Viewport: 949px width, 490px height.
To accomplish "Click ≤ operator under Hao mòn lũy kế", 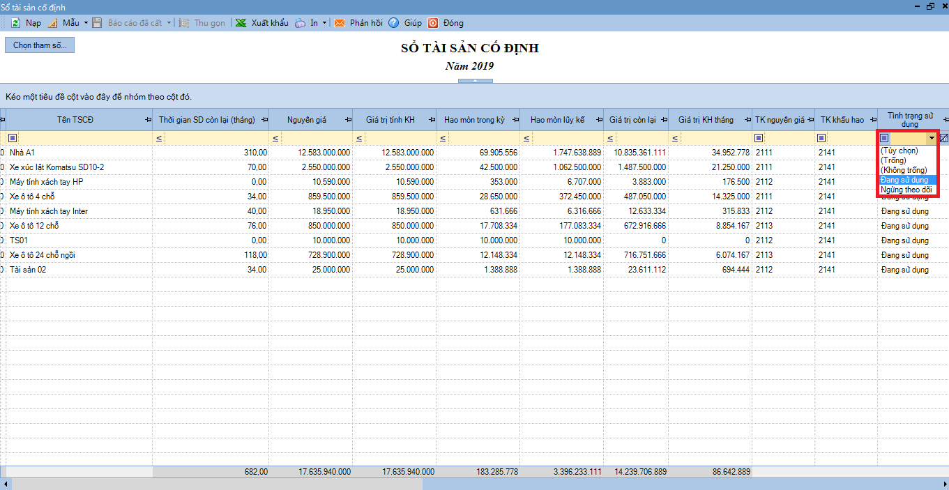I will coord(526,138).
